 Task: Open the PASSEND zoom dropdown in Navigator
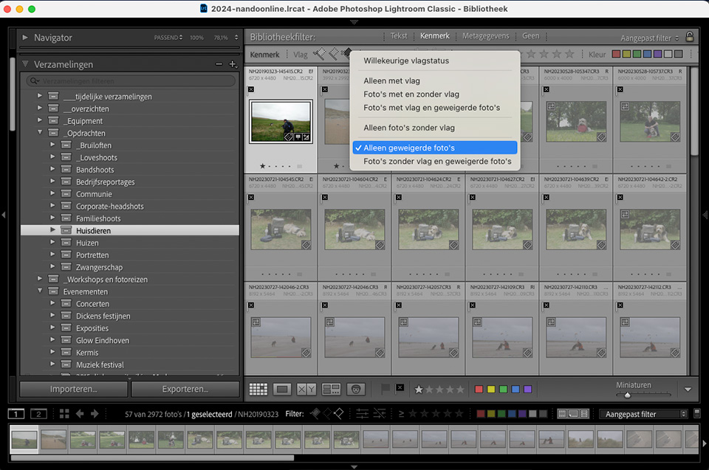(x=168, y=38)
